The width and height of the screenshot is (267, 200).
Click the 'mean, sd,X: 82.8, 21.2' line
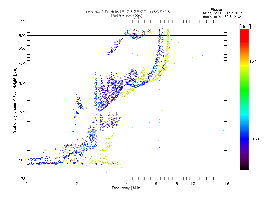pos(222,17)
